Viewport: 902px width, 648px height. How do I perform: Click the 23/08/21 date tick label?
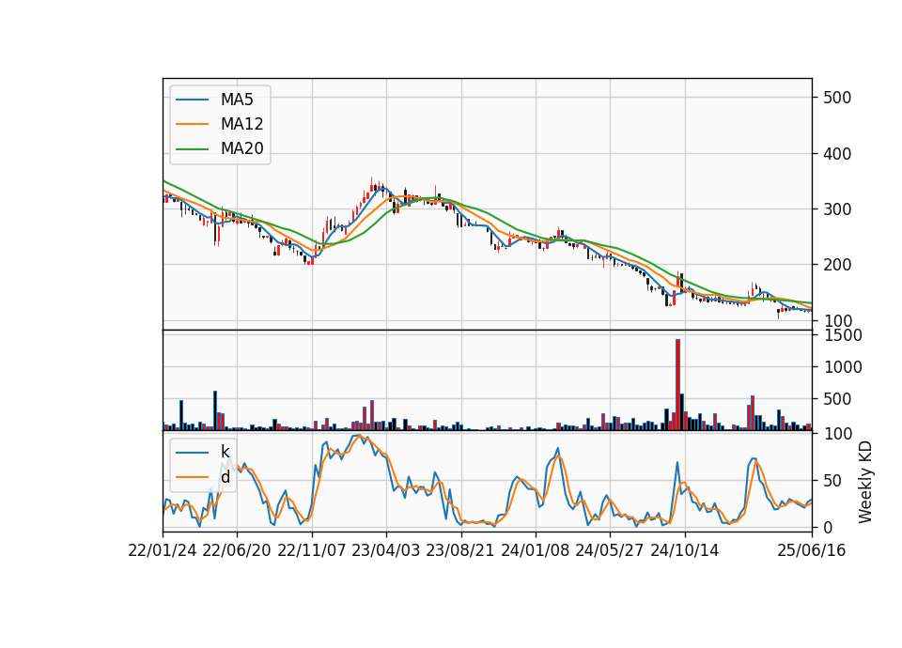coord(460,550)
